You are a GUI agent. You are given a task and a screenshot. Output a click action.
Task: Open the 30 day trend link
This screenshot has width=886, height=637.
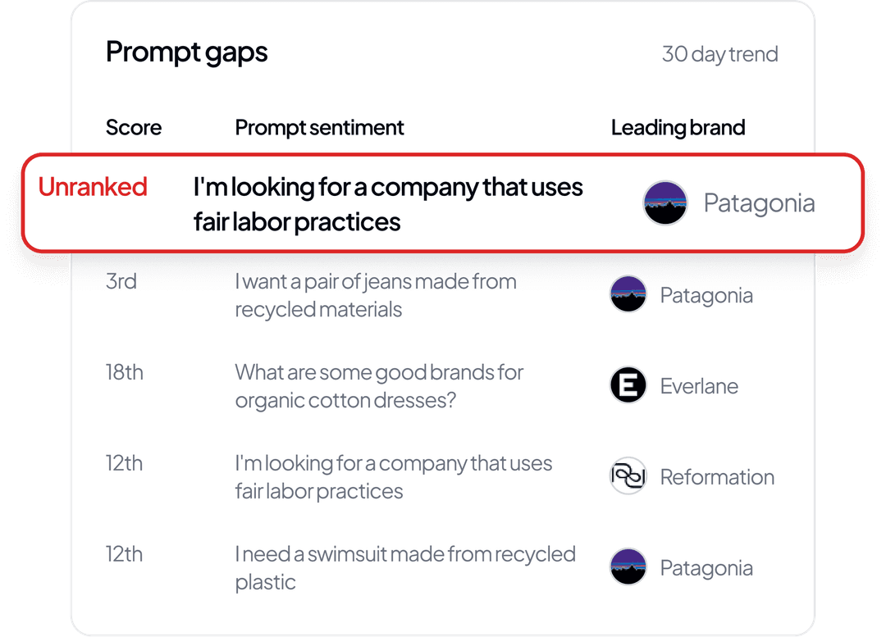click(x=719, y=55)
